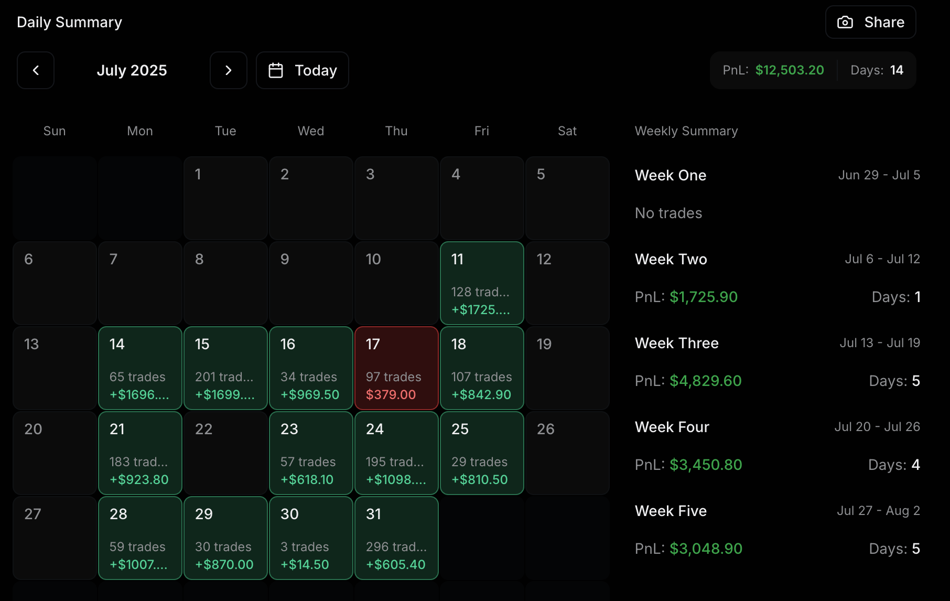
Task: Click Week Two PnL $1,725.90
Action: coord(704,297)
